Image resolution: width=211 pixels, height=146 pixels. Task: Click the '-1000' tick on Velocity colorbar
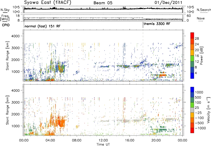pyautogui.click(x=200, y=128)
